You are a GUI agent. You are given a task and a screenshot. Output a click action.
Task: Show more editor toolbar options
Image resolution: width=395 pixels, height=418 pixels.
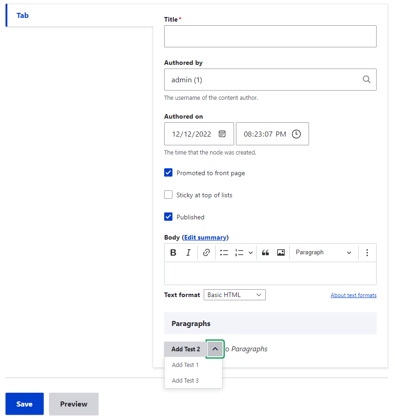(367, 252)
